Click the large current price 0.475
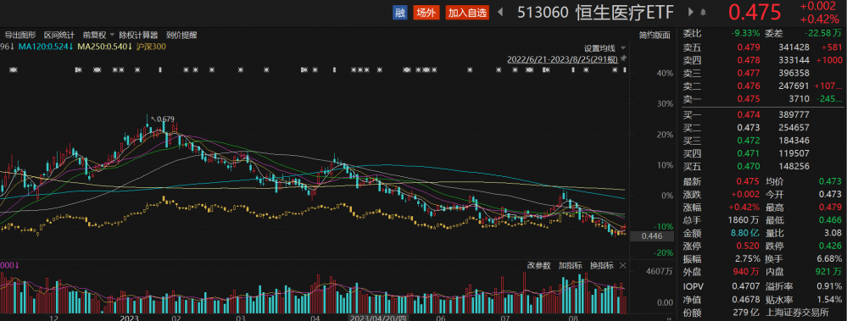 click(754, 12)
